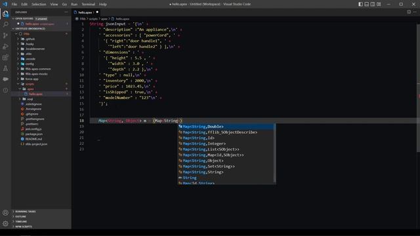Screen dimensions: 420x236
Task: Open the Selection menu
Action: (39, 5)
